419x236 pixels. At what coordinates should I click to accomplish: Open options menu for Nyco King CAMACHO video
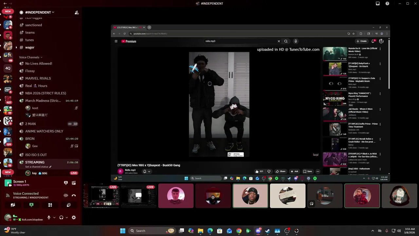pos(380,93)
